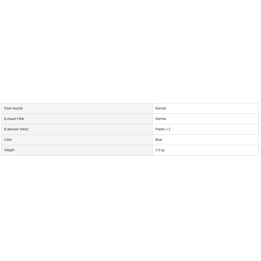Click the Color label cell
The image size is (261, 261).
tap(77, 140)
